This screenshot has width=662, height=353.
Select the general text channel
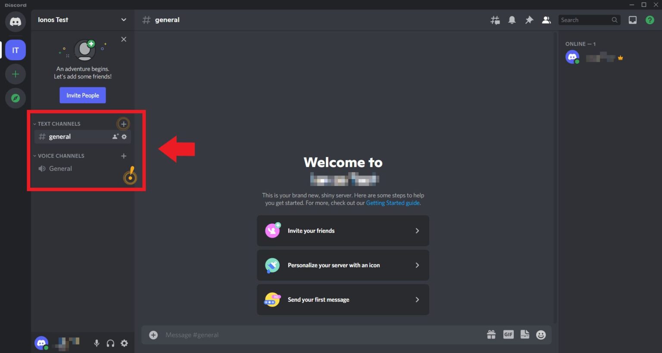[x=60, y=136]
